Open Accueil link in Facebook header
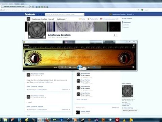 [129, 14]
